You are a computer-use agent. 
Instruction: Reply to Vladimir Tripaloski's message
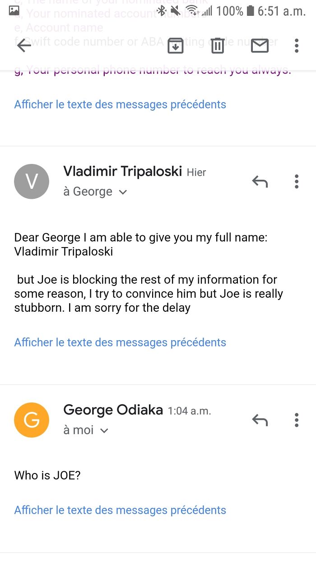(260, 182)
